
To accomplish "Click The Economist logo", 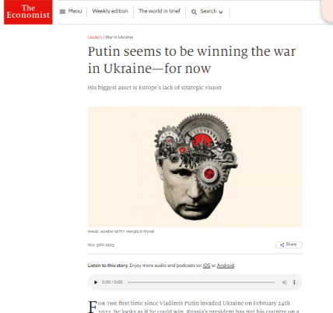I will [x=28, y=12].
